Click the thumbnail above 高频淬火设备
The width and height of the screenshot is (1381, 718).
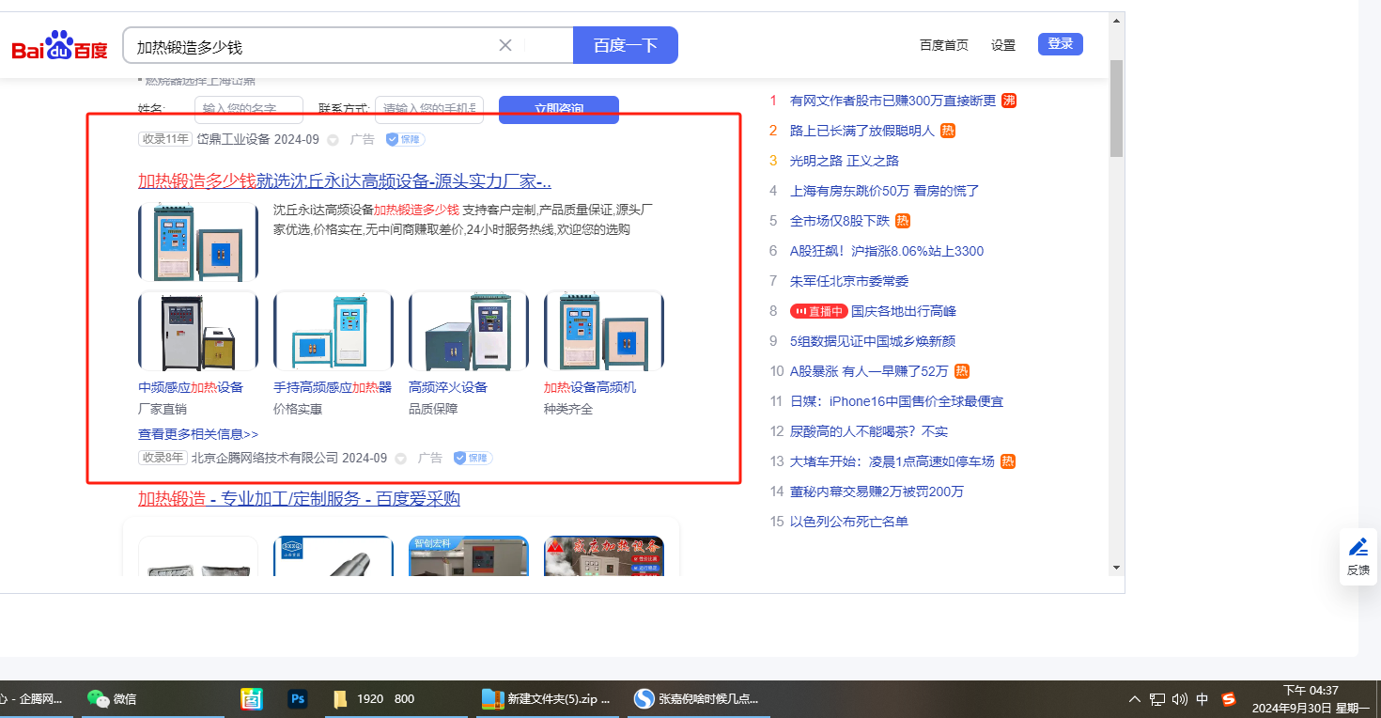click(x=469, y=331)
